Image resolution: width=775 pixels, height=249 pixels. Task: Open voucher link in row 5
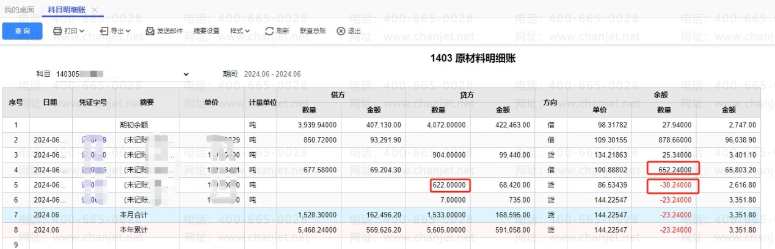(x=93, y=184)
